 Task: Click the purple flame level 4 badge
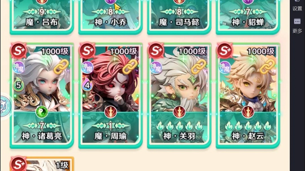[87, 84]
